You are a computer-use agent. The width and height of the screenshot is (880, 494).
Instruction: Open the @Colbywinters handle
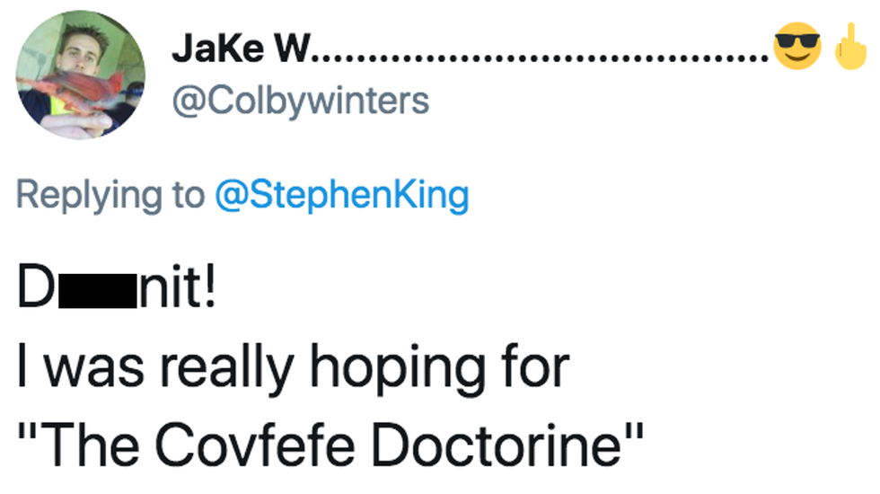[x=300, y=100]
